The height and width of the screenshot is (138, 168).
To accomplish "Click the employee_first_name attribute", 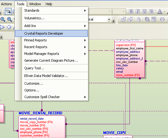I will pos(130,48).
